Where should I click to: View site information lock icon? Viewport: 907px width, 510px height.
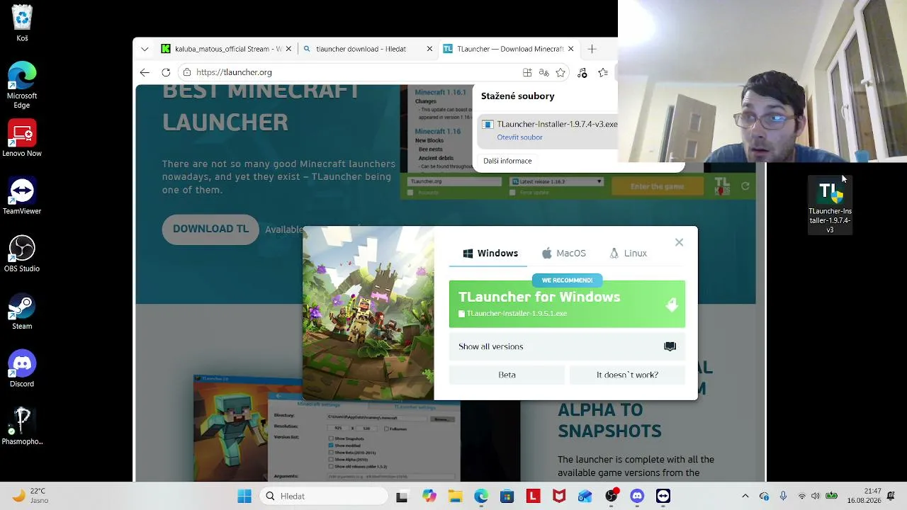[x=187, y=72]
